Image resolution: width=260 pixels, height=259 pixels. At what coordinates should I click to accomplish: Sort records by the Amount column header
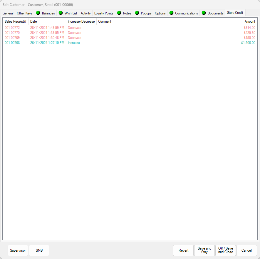pyautogui.click(x=249, y=21)
